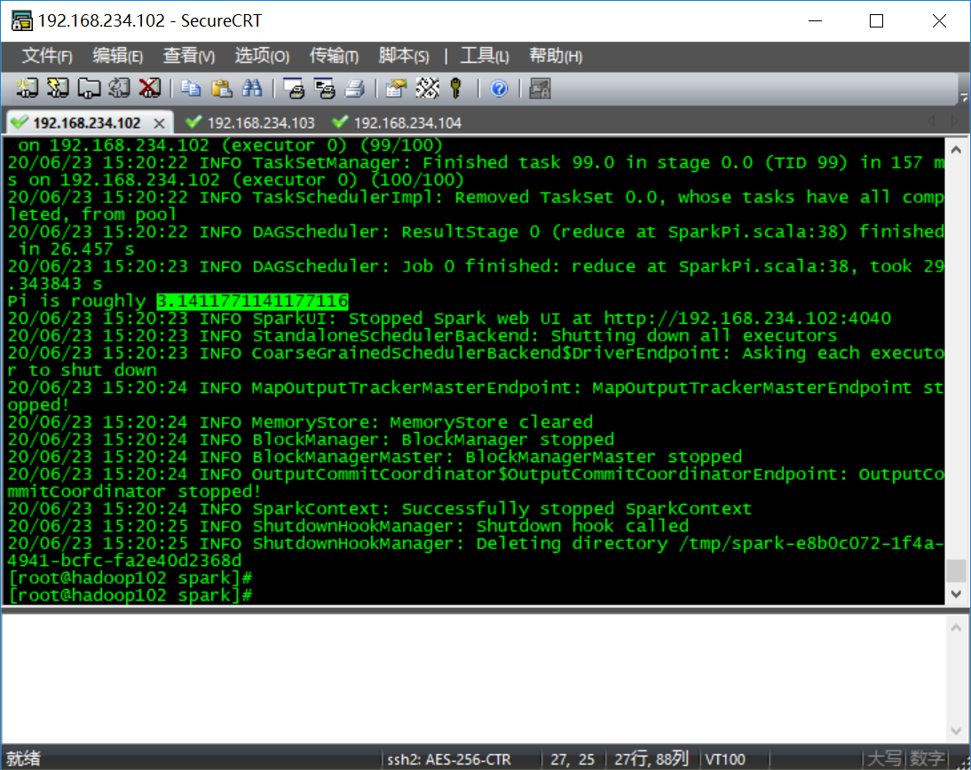Click the Reconnect toolbar icon
This screenshot has width=971, height=770.
tap(116, 89)
